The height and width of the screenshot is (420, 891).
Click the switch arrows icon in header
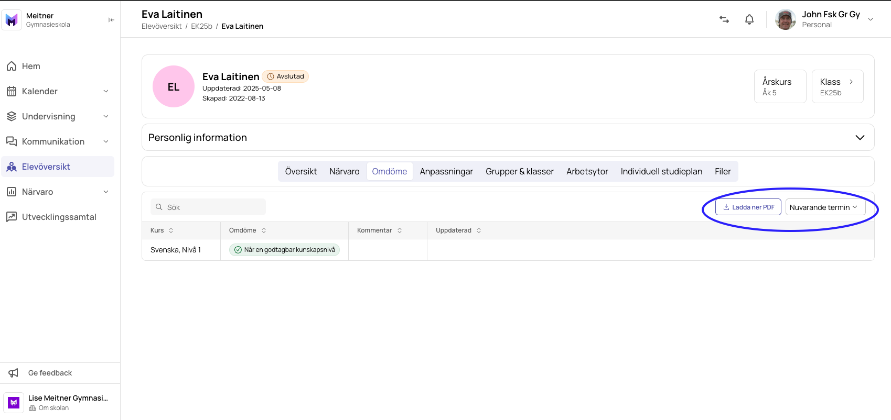pos(724,19)
